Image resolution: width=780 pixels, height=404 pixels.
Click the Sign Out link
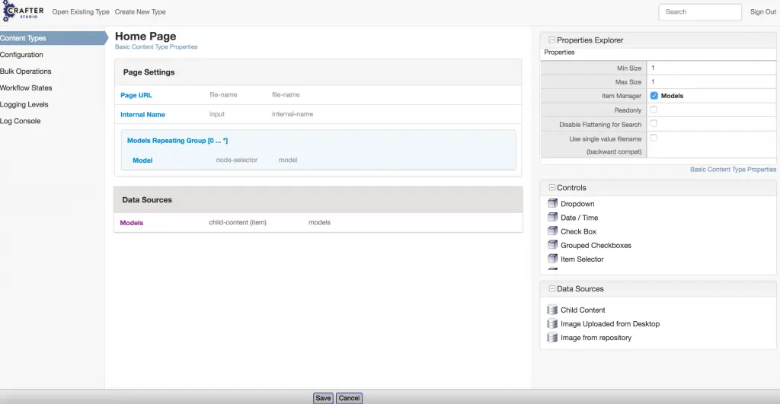[x=762, y=12]
